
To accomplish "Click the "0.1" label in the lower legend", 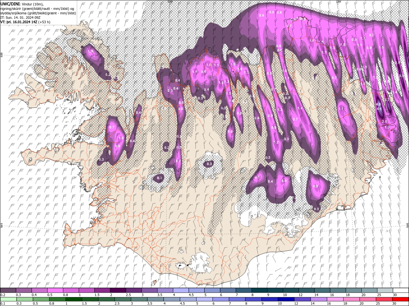I will tap(3, 304).
